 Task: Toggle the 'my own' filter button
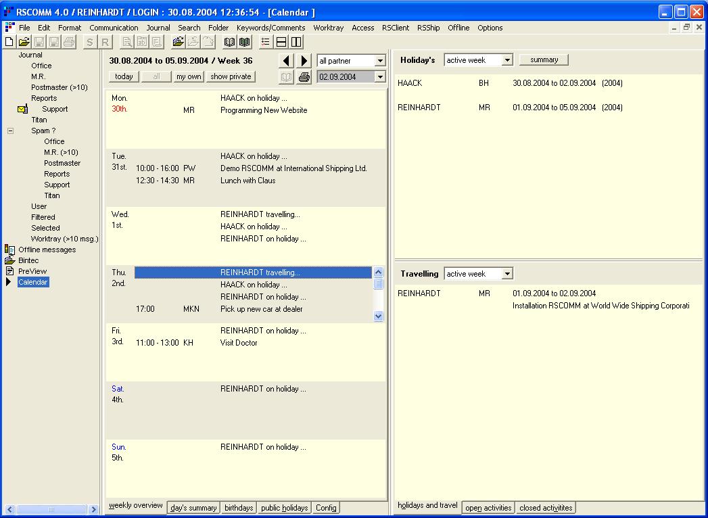pos(189,77)
